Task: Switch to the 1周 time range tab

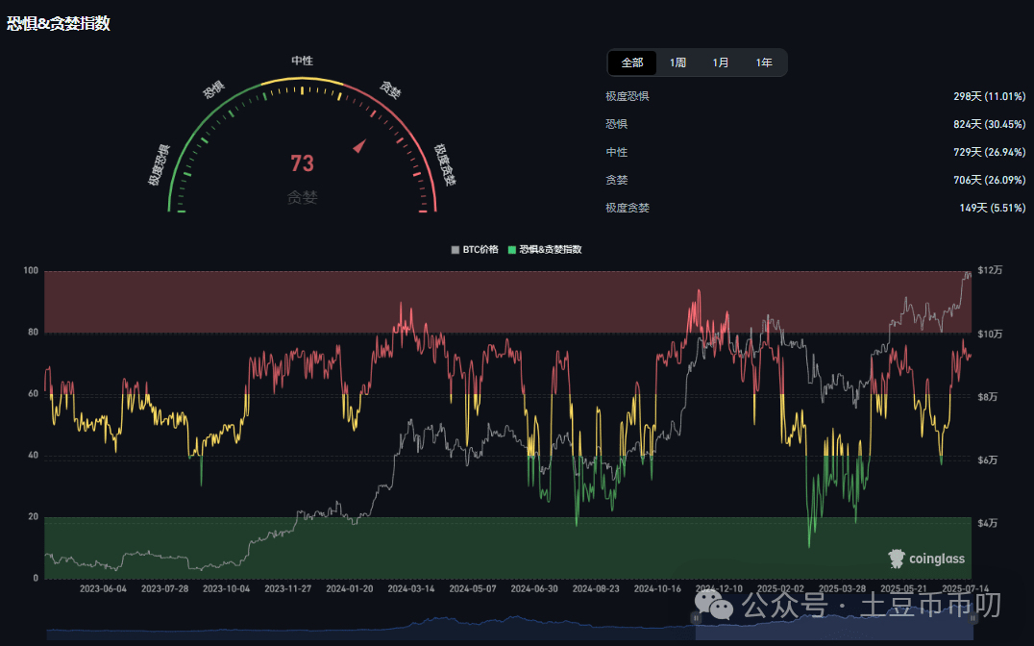Action: pyautogui.click(x=677, y=62)
